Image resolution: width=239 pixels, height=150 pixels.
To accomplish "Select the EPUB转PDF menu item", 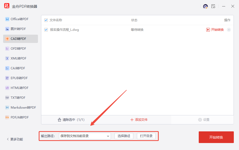I will pyautogui.click(x=21, y=78).
